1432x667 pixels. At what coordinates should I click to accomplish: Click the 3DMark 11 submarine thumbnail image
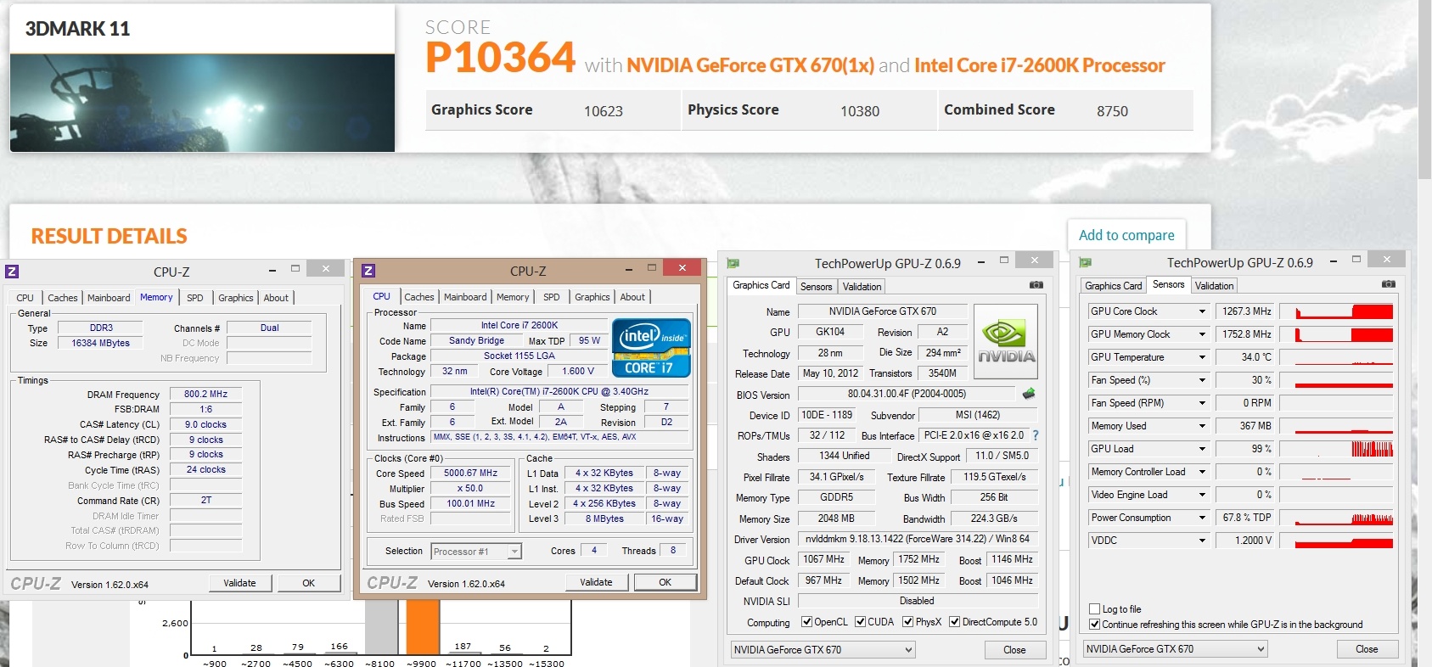click(203, 104)
